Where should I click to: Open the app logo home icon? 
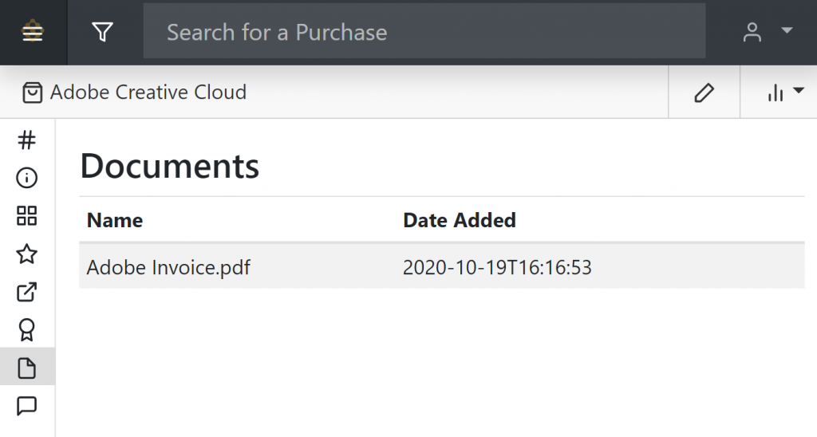point(32,32)
